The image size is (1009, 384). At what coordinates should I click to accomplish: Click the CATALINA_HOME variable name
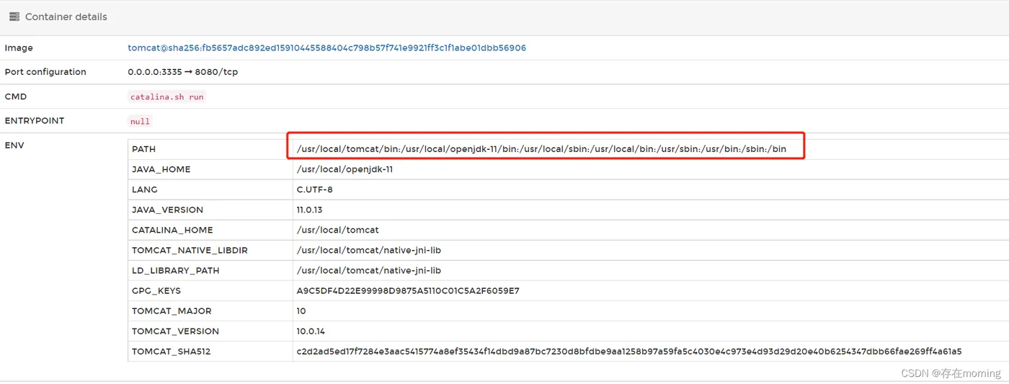click(172, 230)
